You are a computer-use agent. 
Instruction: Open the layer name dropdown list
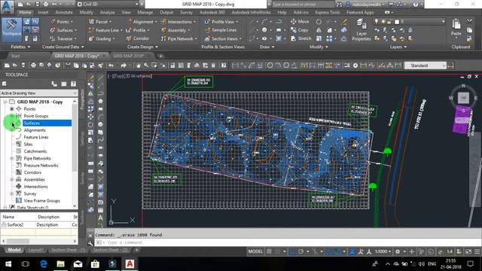pyautogui.click(x=444, y=22)
